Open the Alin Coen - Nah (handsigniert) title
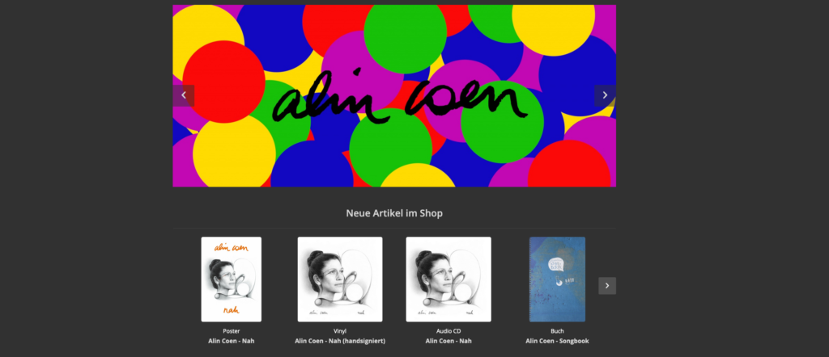 [340, 341]
